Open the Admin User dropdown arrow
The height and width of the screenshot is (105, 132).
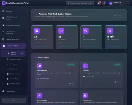128,3
